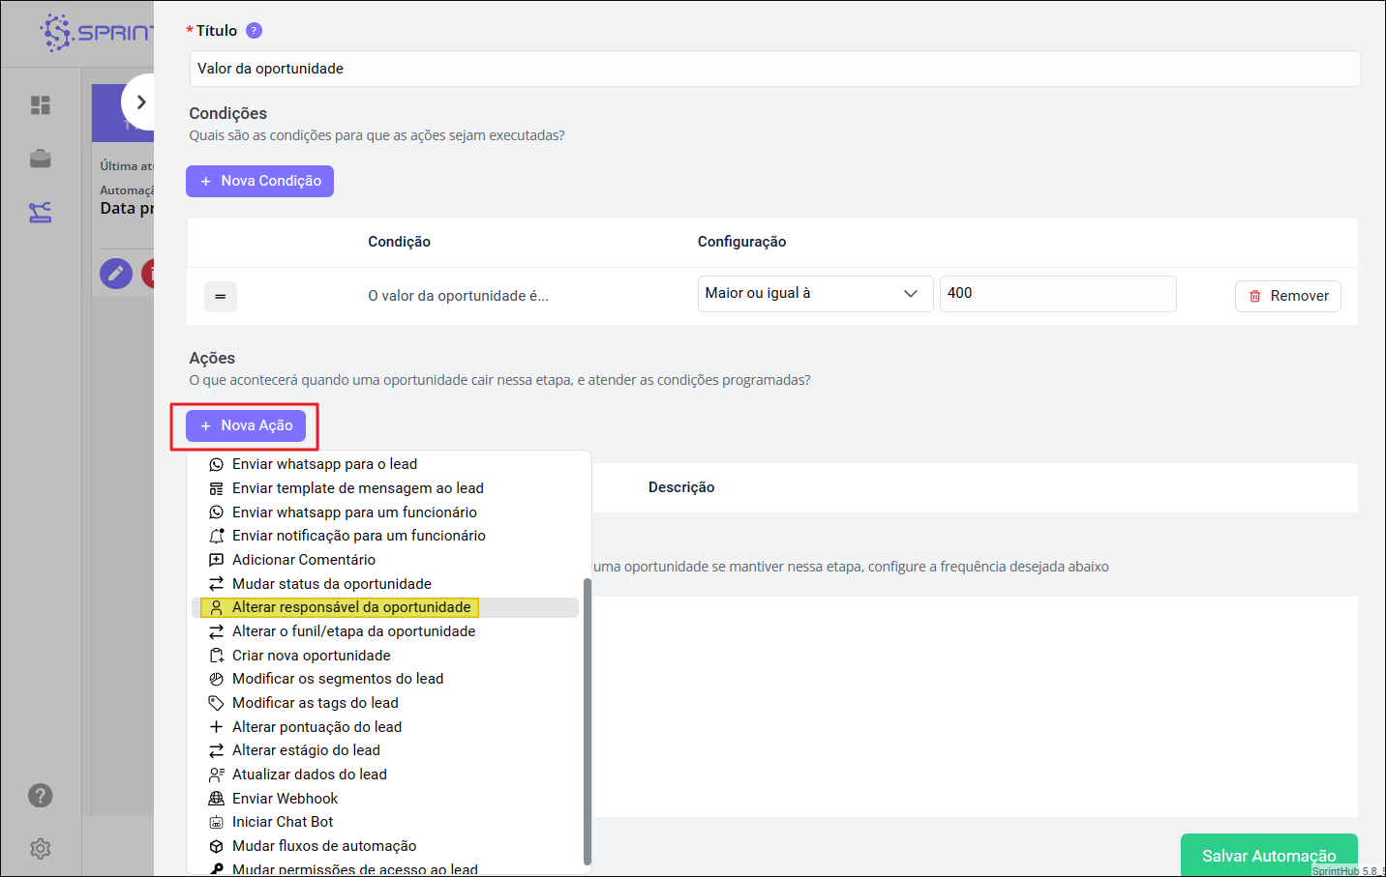Open the funnel automation icon in sidebar

[x=41, y=213]
